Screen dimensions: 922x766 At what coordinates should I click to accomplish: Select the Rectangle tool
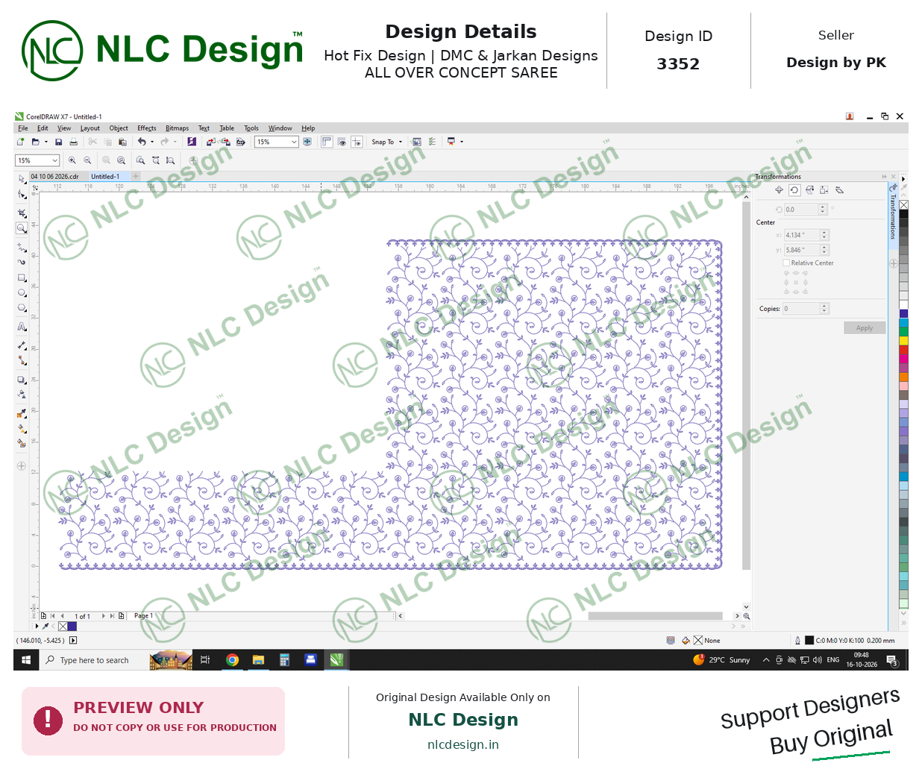tap(22, 277)
